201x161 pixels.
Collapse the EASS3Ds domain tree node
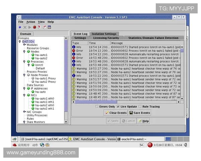tap(20, 42)
